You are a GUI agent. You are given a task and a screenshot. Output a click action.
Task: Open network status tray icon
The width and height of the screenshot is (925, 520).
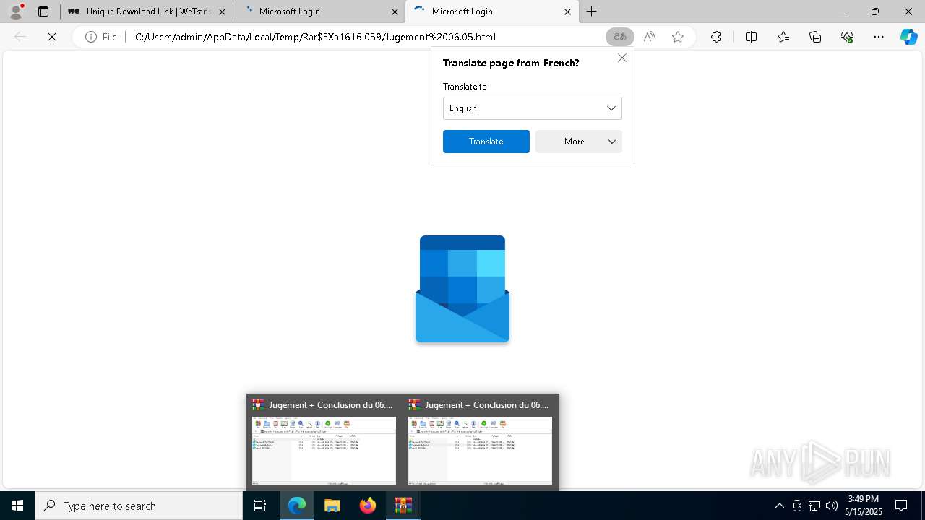(x=814, y=506)
